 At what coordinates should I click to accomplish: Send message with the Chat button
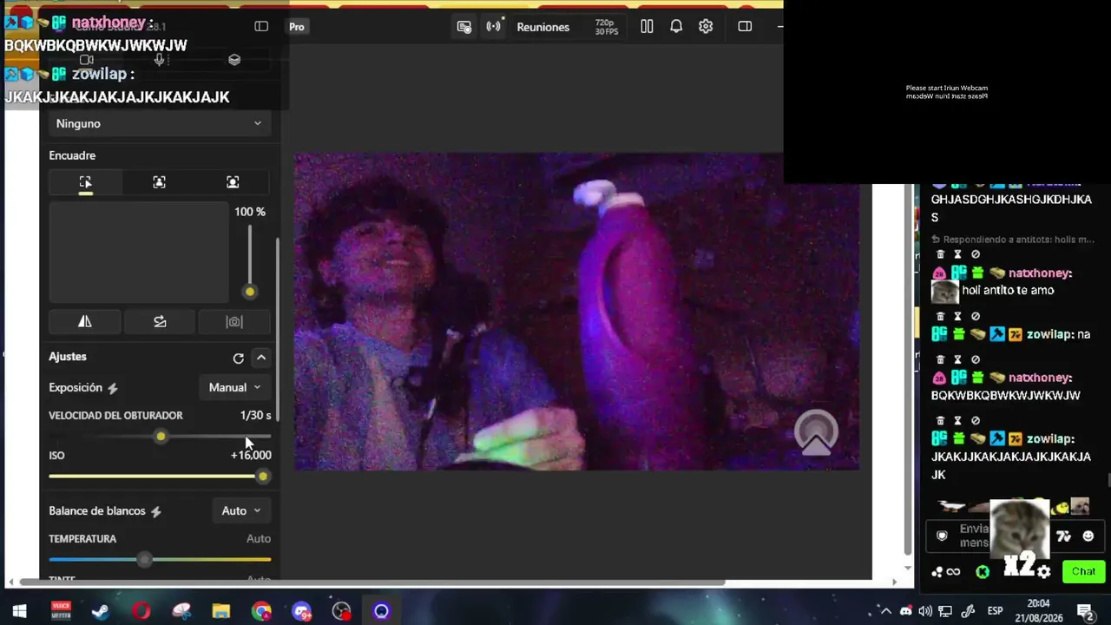point(1083,571)
